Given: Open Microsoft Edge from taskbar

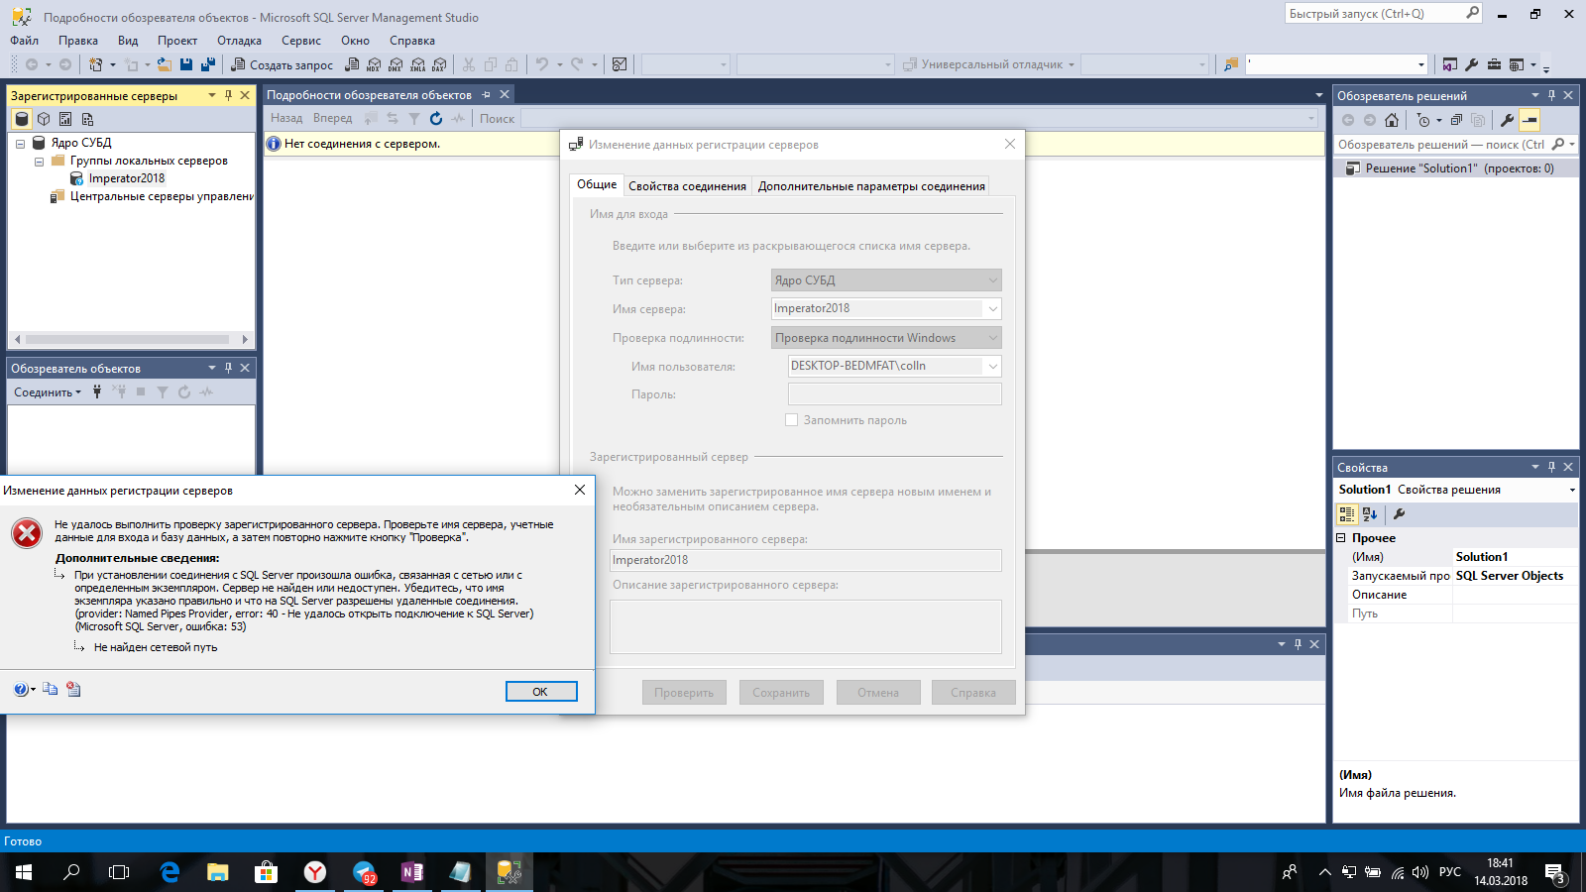Looking at the screenshot, I should (170, 872).
